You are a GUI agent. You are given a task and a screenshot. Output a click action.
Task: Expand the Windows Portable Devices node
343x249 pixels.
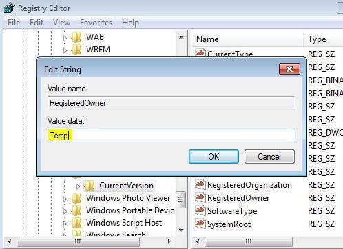65,211
